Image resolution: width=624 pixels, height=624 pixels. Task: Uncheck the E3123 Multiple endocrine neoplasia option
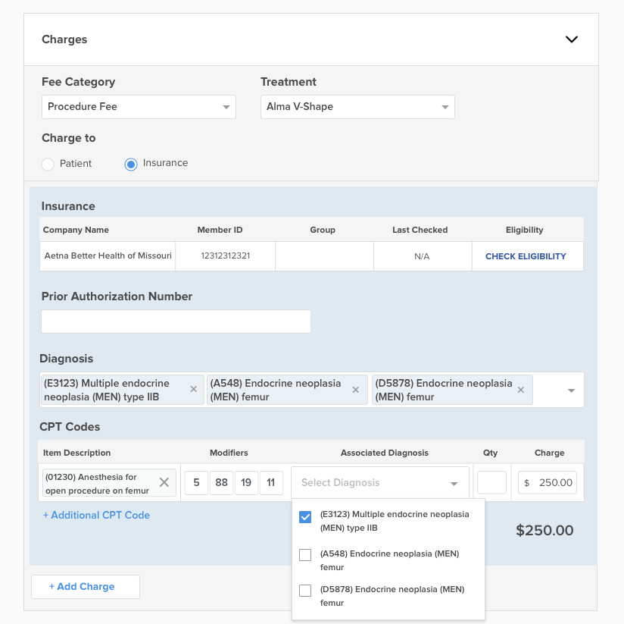tap(305, 517)
